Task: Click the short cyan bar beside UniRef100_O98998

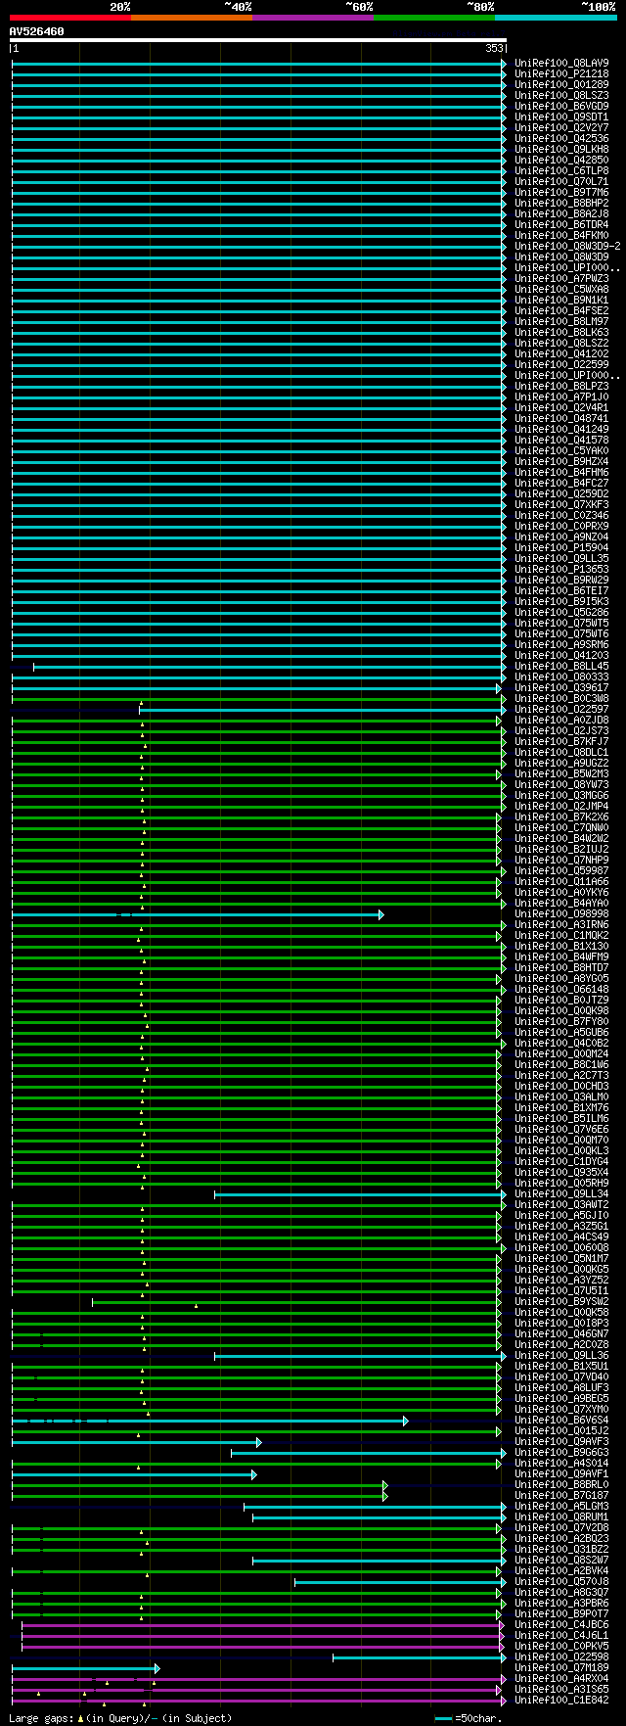Action: click(x=198, y=914)
